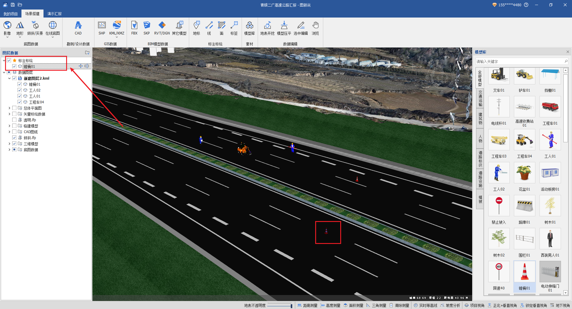Collapse the 新建图层2.kml tree node
The image size is (572, 309).
point(9,78)
